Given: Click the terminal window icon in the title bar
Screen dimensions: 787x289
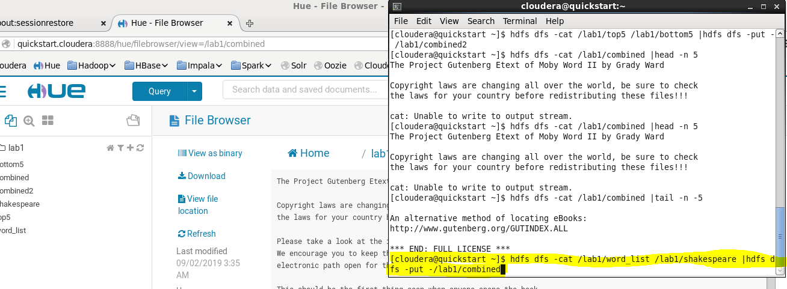Looking at the screenshot, I should pos(398,6).
